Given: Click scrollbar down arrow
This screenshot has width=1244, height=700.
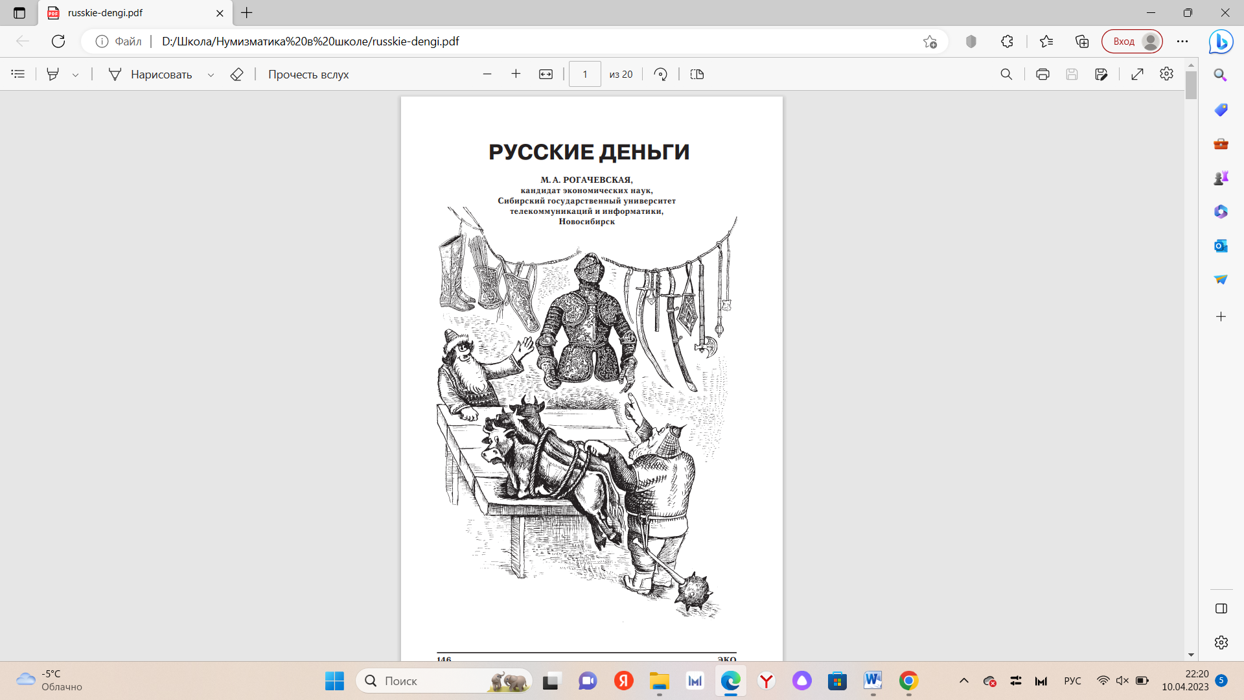Looking at the screenshot, I should (1191, 655).
